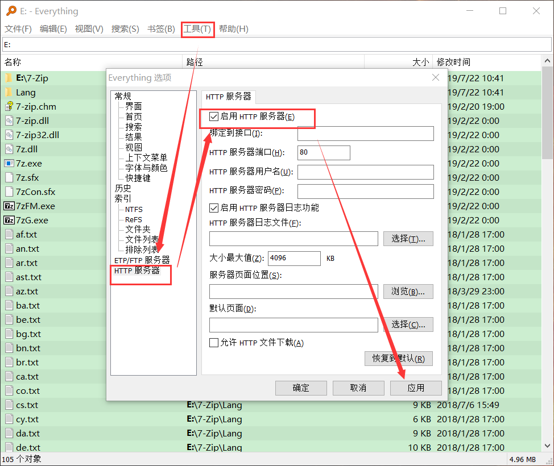Screen dimensions: 554x466
Task: Select the 7z.exe application icon
Action: pyautogui.click(x=10, y=163)
